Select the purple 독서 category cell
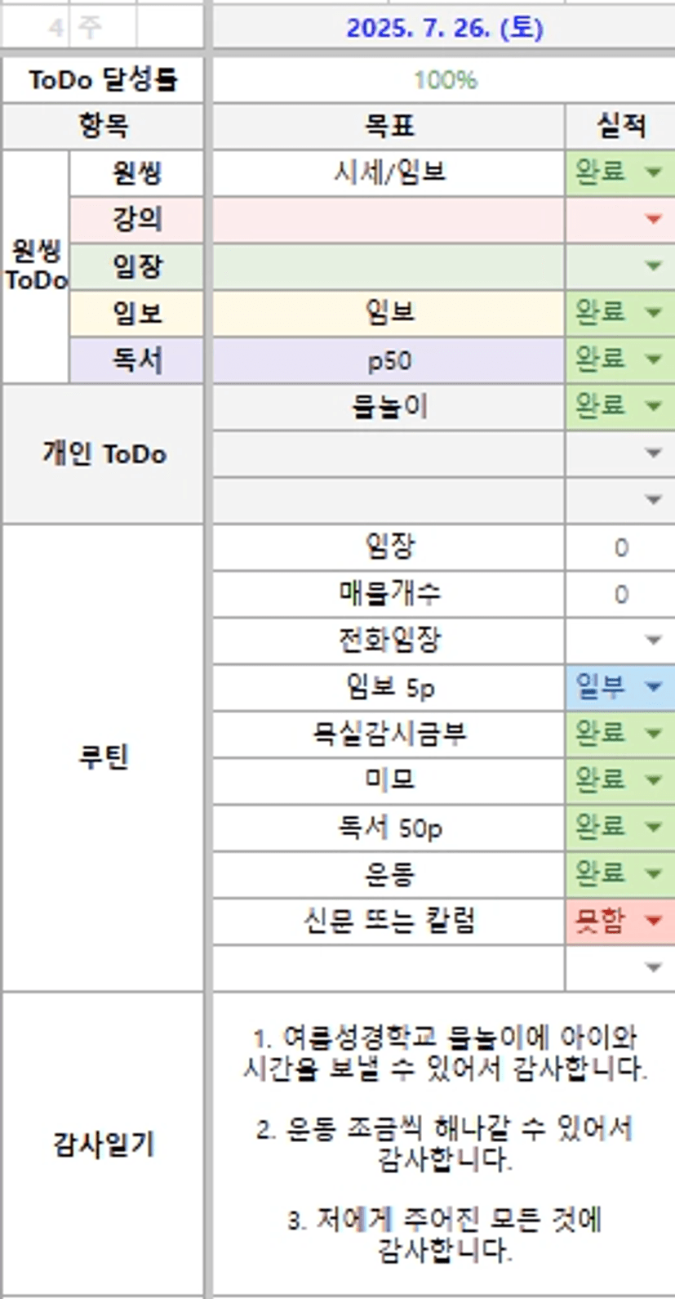This screenshot has height=1299, width=675. click(136, 360)
